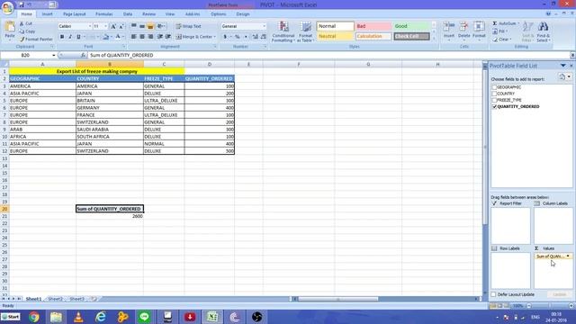The image size is (576, 324).
Task: Click the Wrap Text button
Action: [188, 26]
